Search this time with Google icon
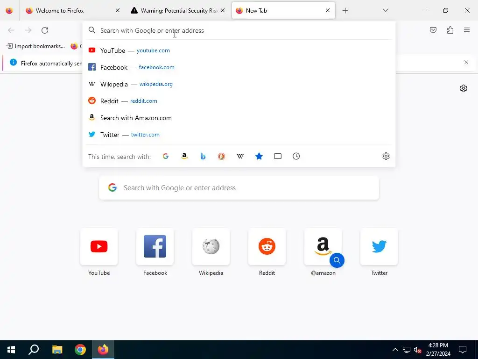The width and height of the screenshot is (478, 359). pyautogui.click(x=166, y=156)
